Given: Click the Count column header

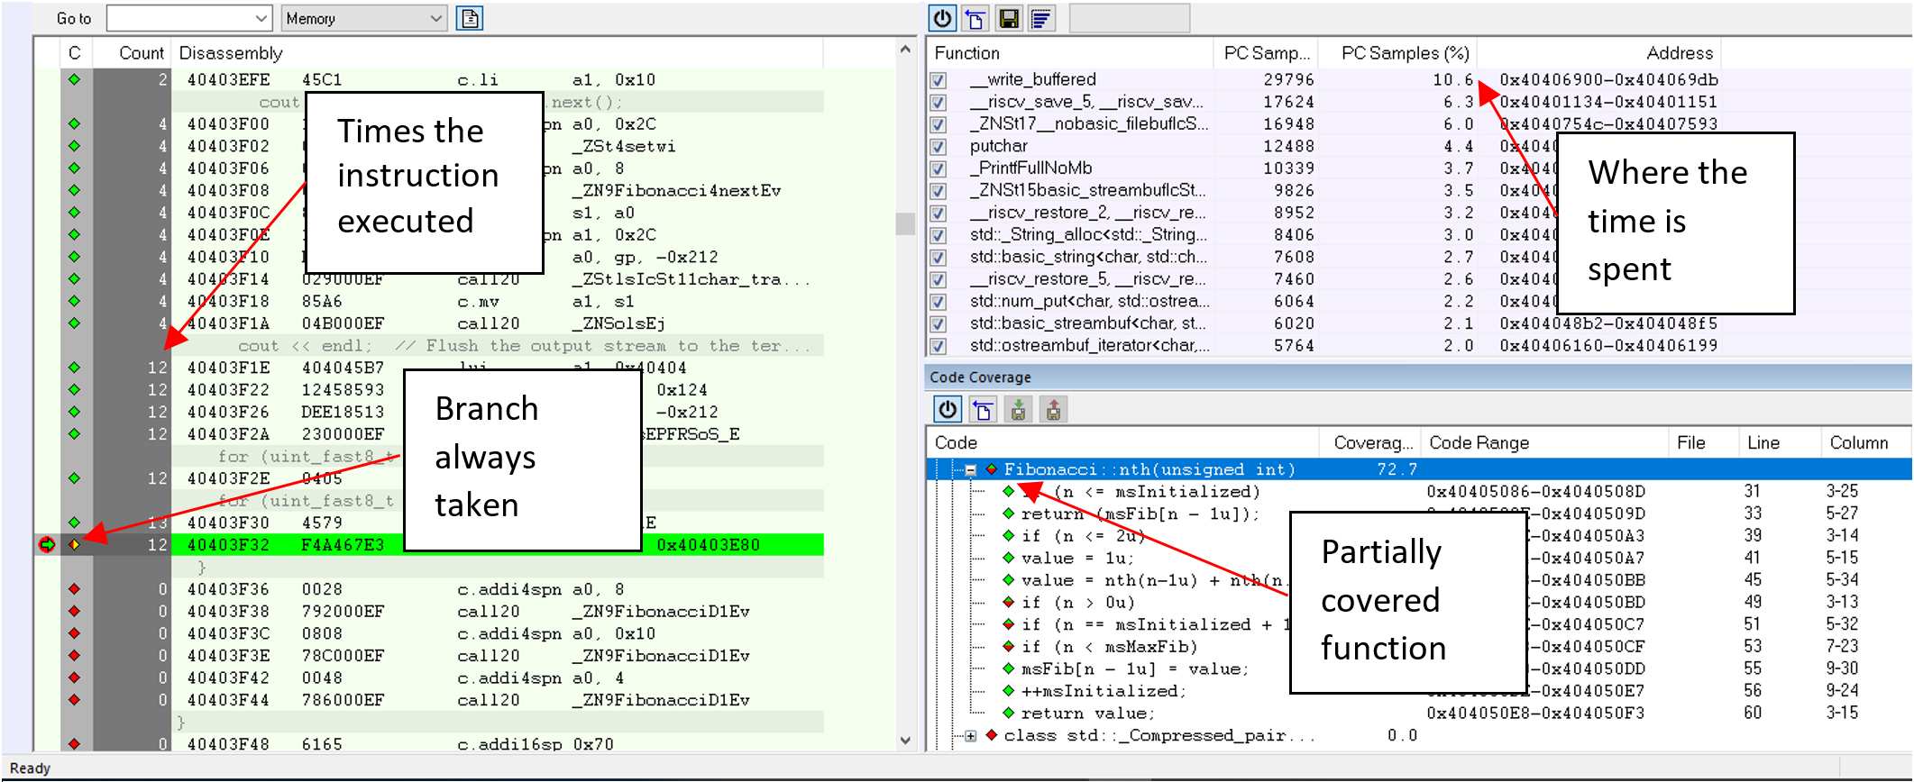Looking at the screenshot, I should point(141,53).
